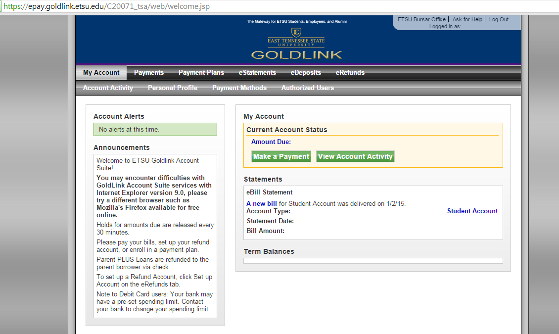Select the eDeposits tab
Viewport: 559px width, 334px height.
306,73
